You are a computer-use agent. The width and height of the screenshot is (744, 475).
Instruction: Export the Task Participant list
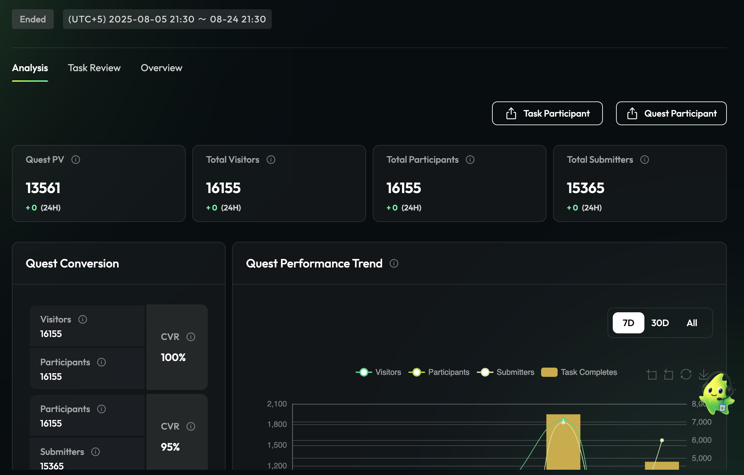(547, 113)
